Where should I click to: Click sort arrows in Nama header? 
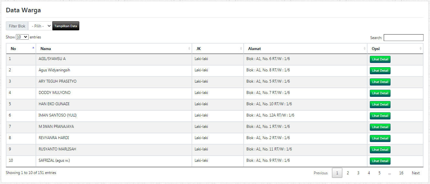point(189,48)
